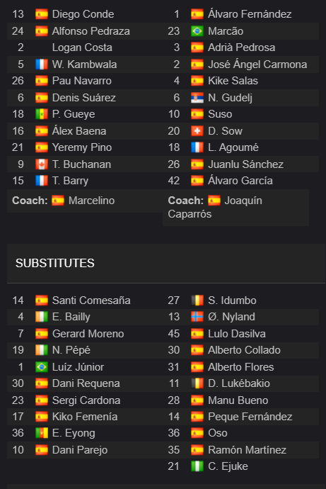Click the Norway flag next to Ø. Nyland
The width and height of the screenshot is (326, 489).
197,317
